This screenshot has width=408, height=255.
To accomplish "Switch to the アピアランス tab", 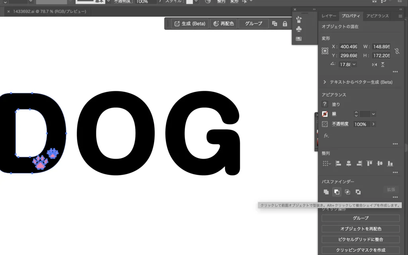I will tap(377, 16).
